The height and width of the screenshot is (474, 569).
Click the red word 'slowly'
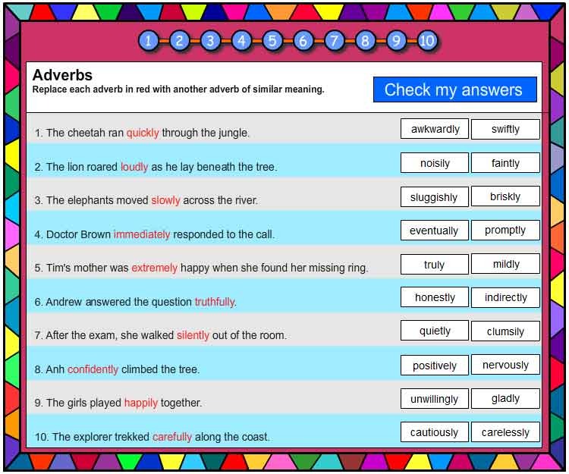[165, 200]
